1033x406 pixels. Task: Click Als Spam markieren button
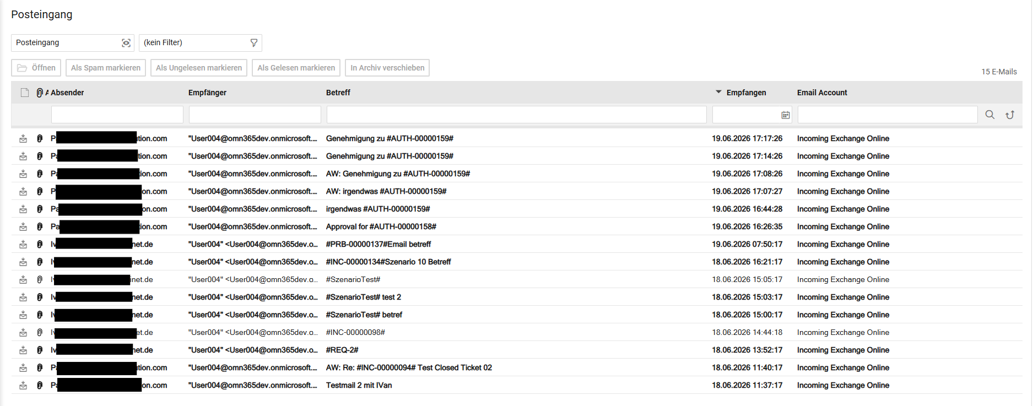(106, 68)
